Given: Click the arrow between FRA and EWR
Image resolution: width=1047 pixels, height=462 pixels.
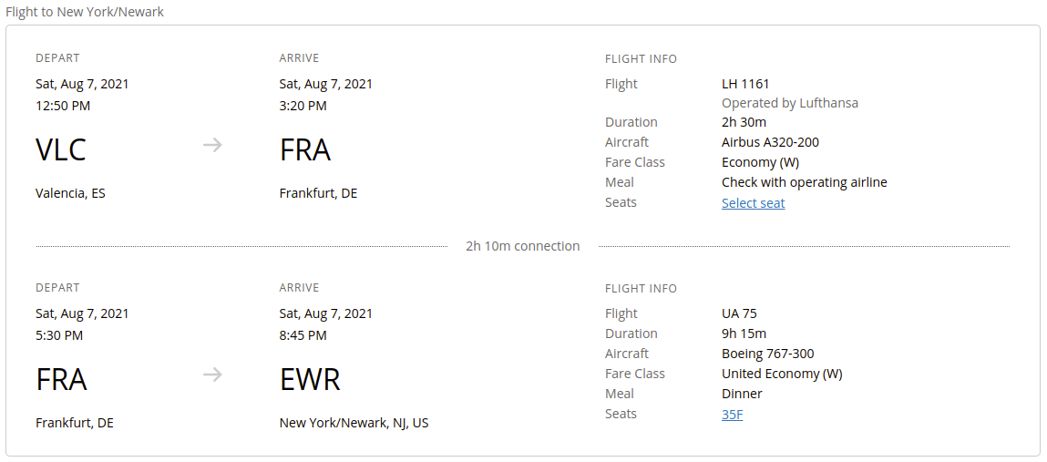Looking at the screenshot, I should tap(212, 375).
